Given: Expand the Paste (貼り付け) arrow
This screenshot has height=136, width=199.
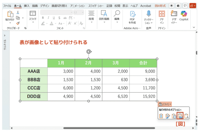Looking at the screenshot, I should point(10,23).
